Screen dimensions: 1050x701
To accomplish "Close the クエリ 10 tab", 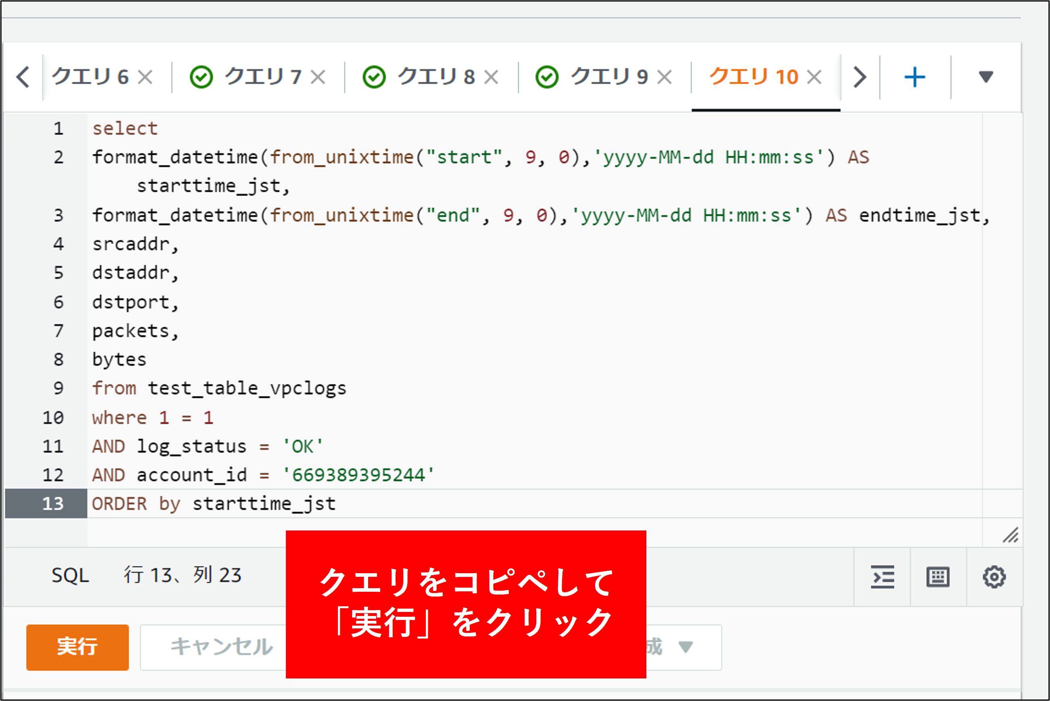I will click(815, 77).
